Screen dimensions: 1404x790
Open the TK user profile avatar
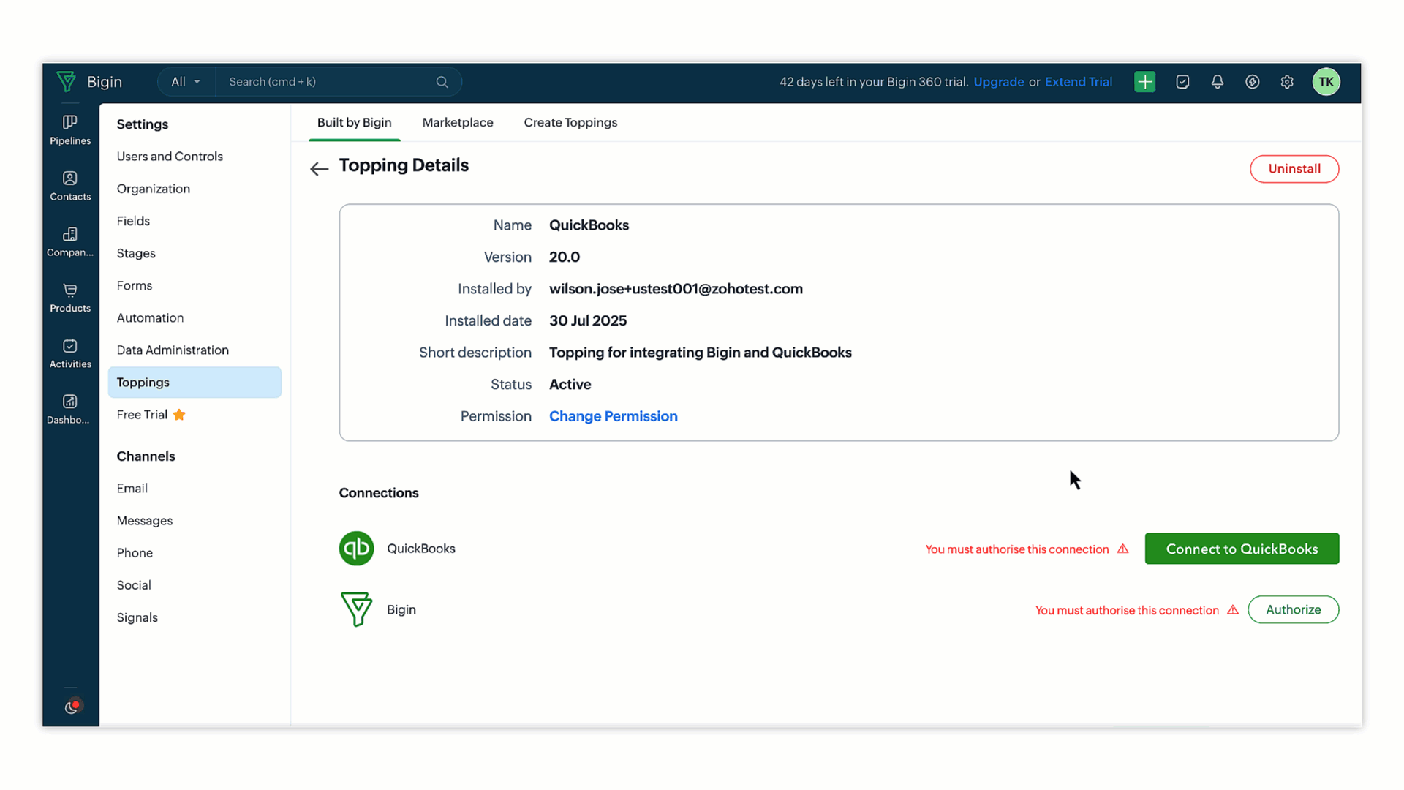1326,82
